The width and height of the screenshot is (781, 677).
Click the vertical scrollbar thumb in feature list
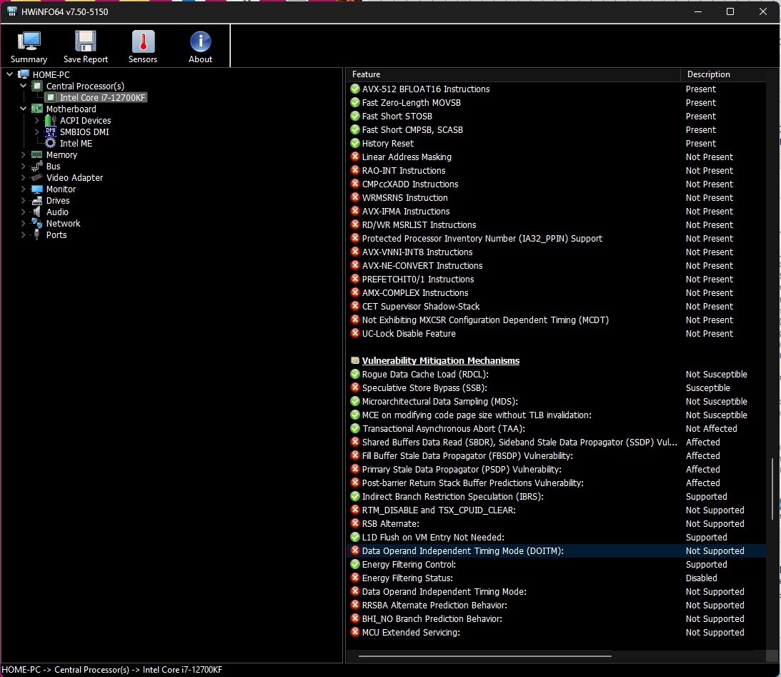pos(772,489)
